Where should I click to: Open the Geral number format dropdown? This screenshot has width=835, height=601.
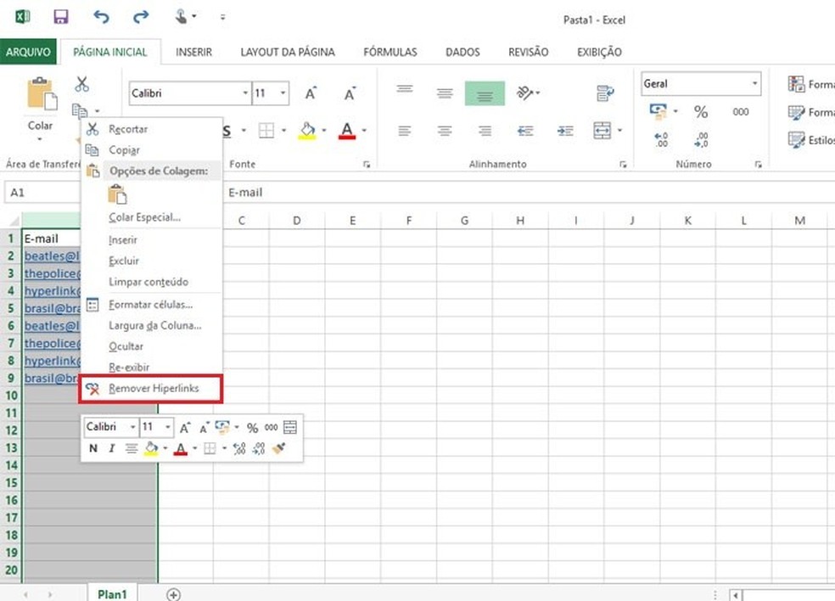click(754, 83)
